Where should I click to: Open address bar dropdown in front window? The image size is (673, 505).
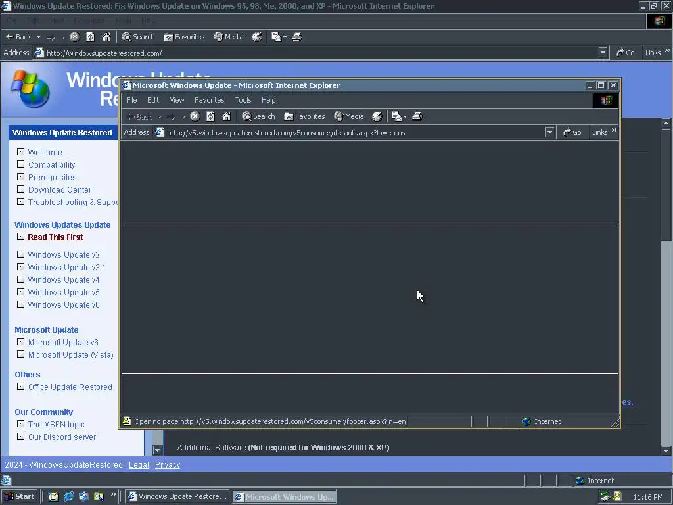point(549,132)
